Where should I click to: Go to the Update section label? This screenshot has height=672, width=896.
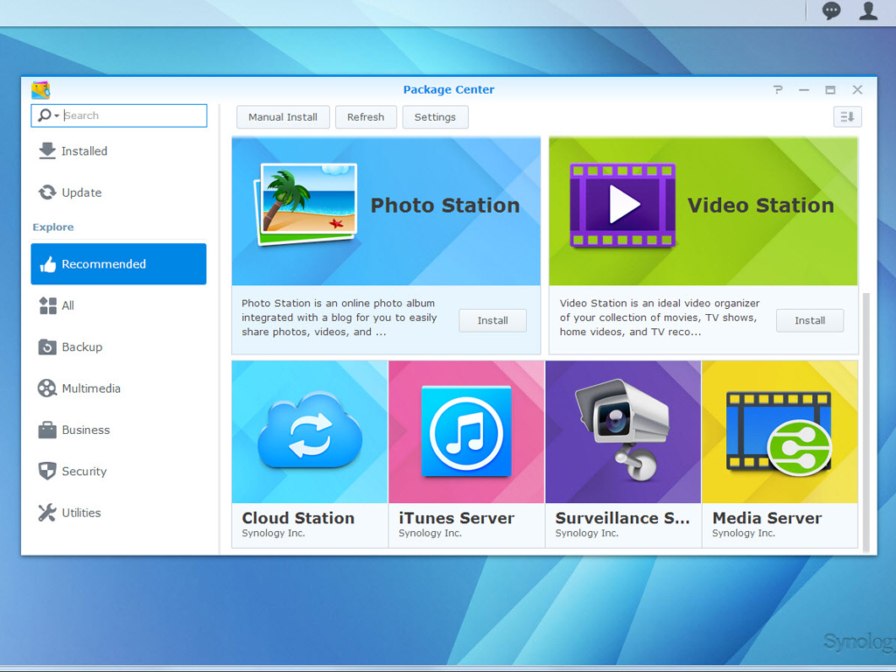[x=81, y=192]
